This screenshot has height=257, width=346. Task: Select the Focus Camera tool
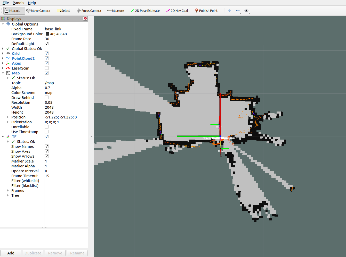(89, 11)
